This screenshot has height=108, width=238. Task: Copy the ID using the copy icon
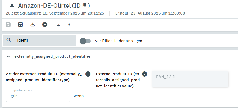click(84, 5)
